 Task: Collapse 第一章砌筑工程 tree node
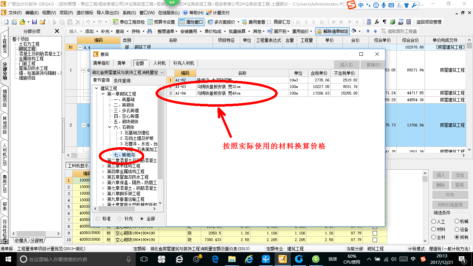coord(103,94)
